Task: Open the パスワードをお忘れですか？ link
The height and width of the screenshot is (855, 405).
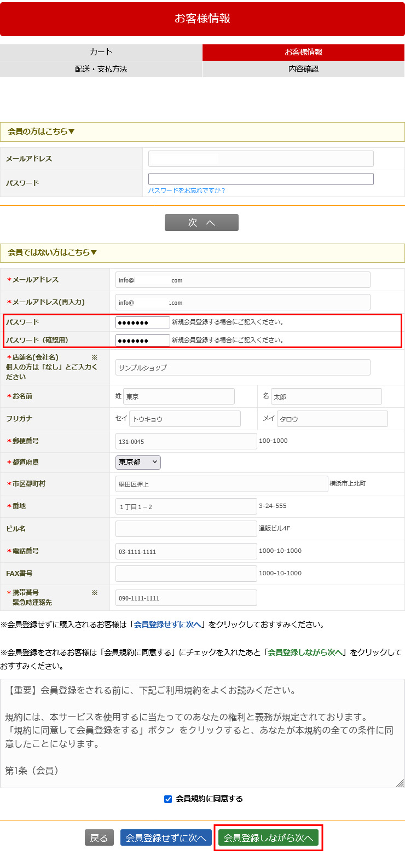Action: [187, 190]
